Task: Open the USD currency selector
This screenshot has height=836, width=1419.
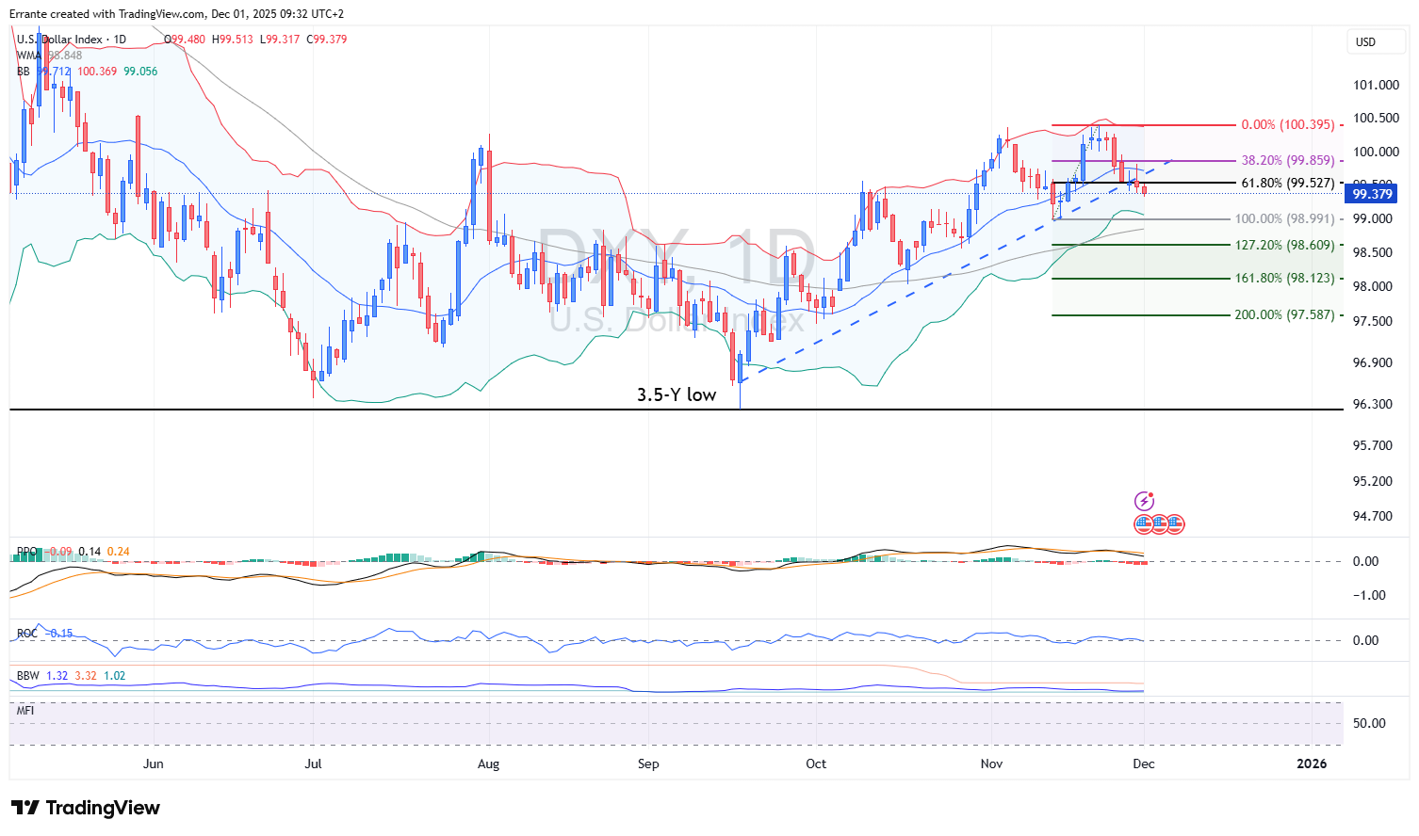Action: click(1376, 42)
